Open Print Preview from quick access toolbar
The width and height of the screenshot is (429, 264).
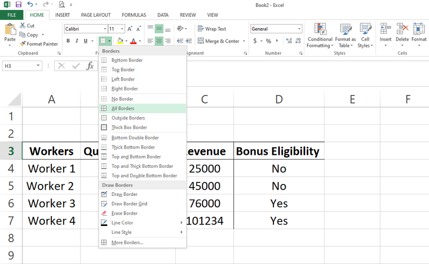tap(62, 4)
